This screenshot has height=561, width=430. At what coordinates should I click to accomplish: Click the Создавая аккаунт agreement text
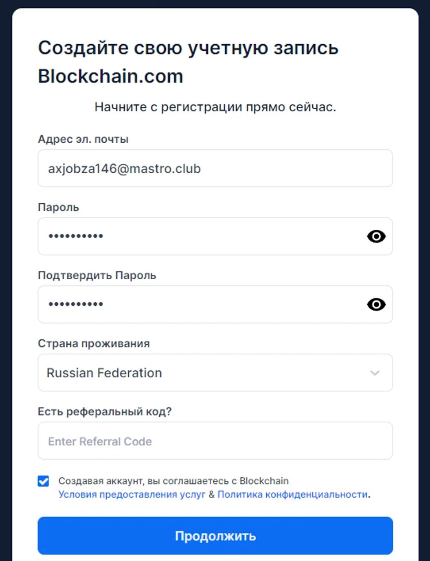click(173, 481)
